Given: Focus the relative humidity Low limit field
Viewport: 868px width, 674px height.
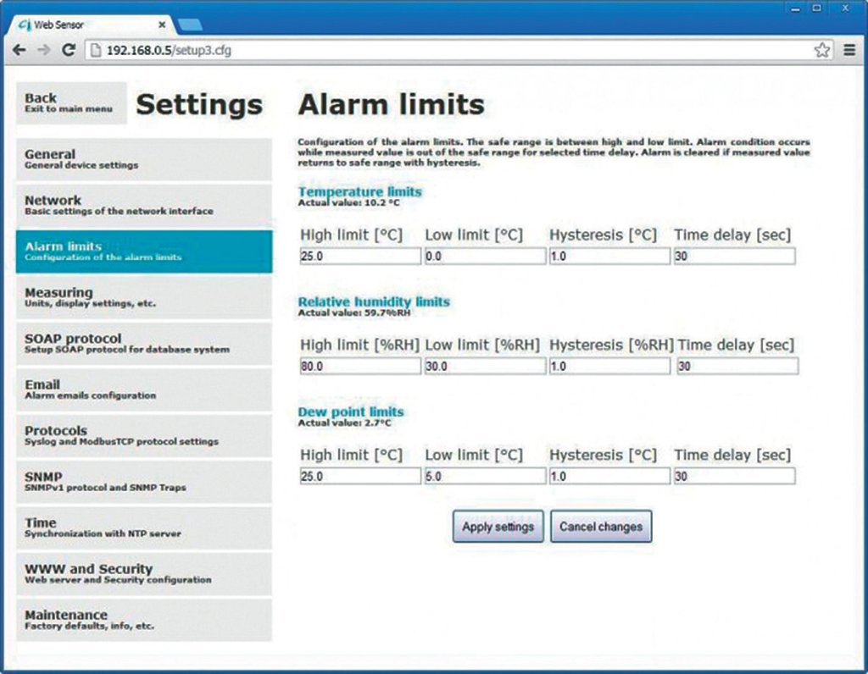Looking at the screenshot, I should point(484,366).
